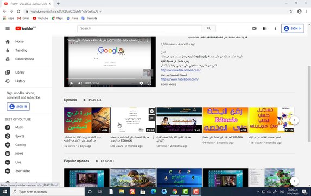Viewport: 311px width, 196px height.
Task: Click the search magnifier button
Action: pyautogui.click(x=209, y=28)
